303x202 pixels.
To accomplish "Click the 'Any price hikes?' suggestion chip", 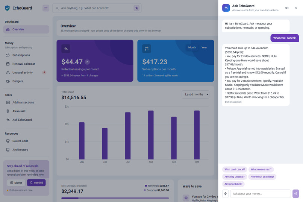I will click(233, 184).
